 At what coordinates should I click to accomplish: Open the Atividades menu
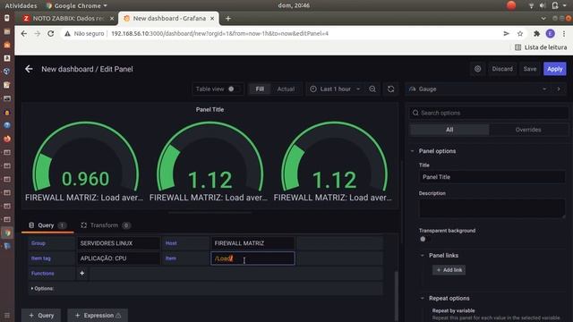click(21, 5)
